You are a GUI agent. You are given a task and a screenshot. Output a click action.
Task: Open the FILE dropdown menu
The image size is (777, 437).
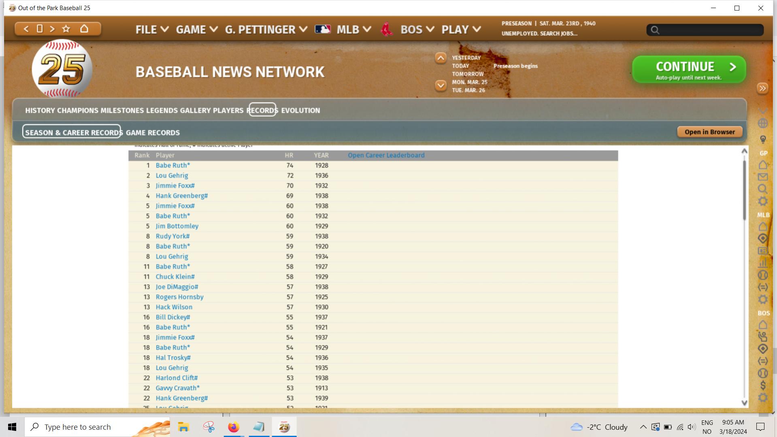pyautogui.click(x=152, y=30)
